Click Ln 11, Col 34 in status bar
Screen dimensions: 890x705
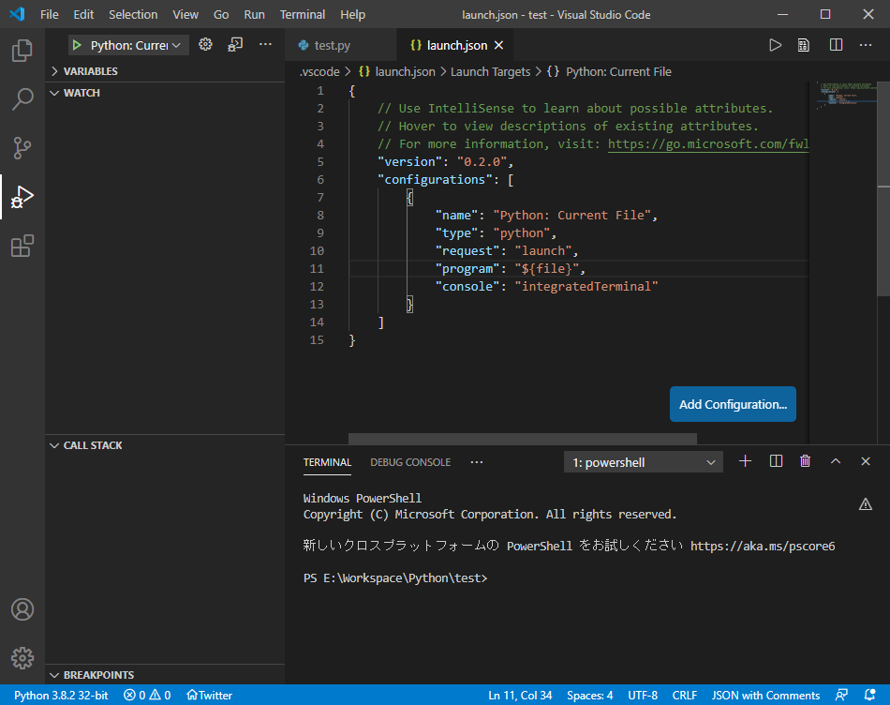(x=520, y=695)
